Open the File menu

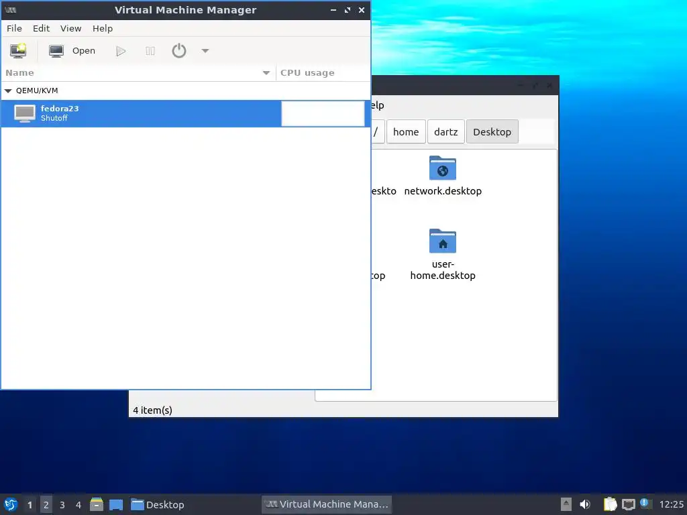(x=14, y=28)
